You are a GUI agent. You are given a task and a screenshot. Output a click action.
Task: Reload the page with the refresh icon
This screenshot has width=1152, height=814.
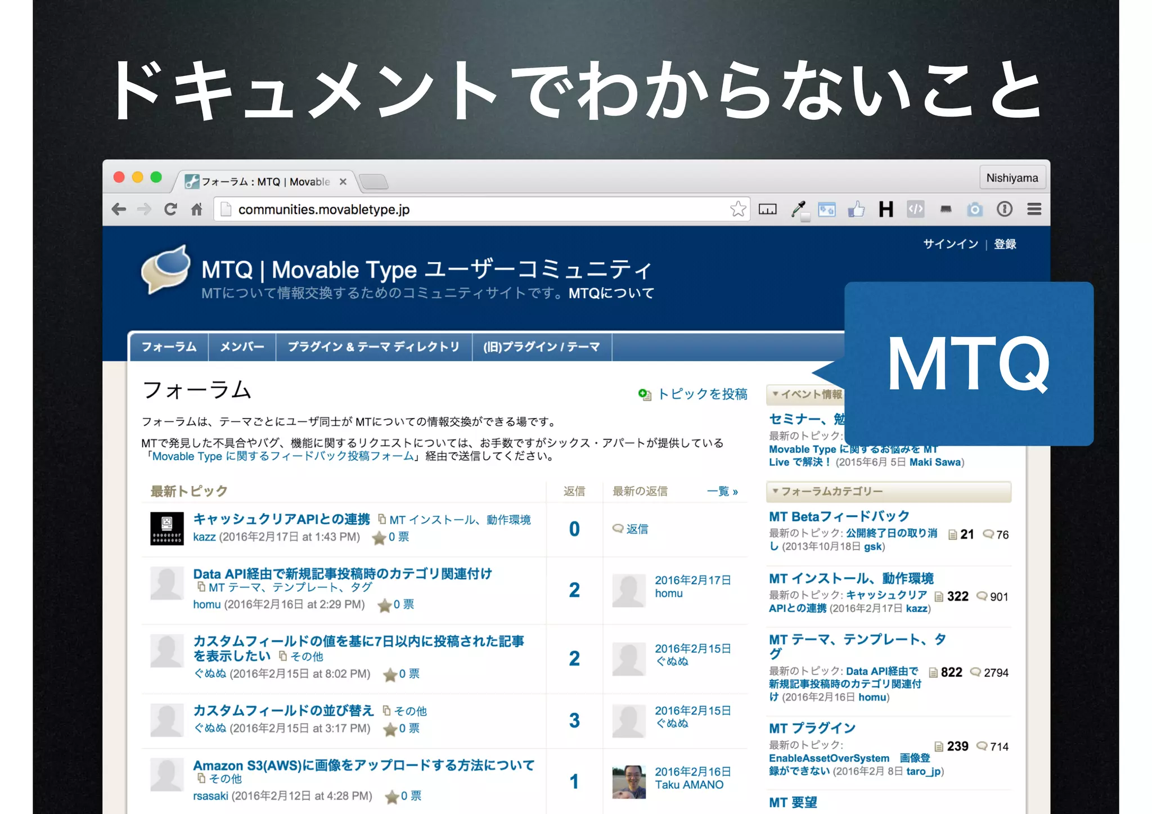coord(170,209)
